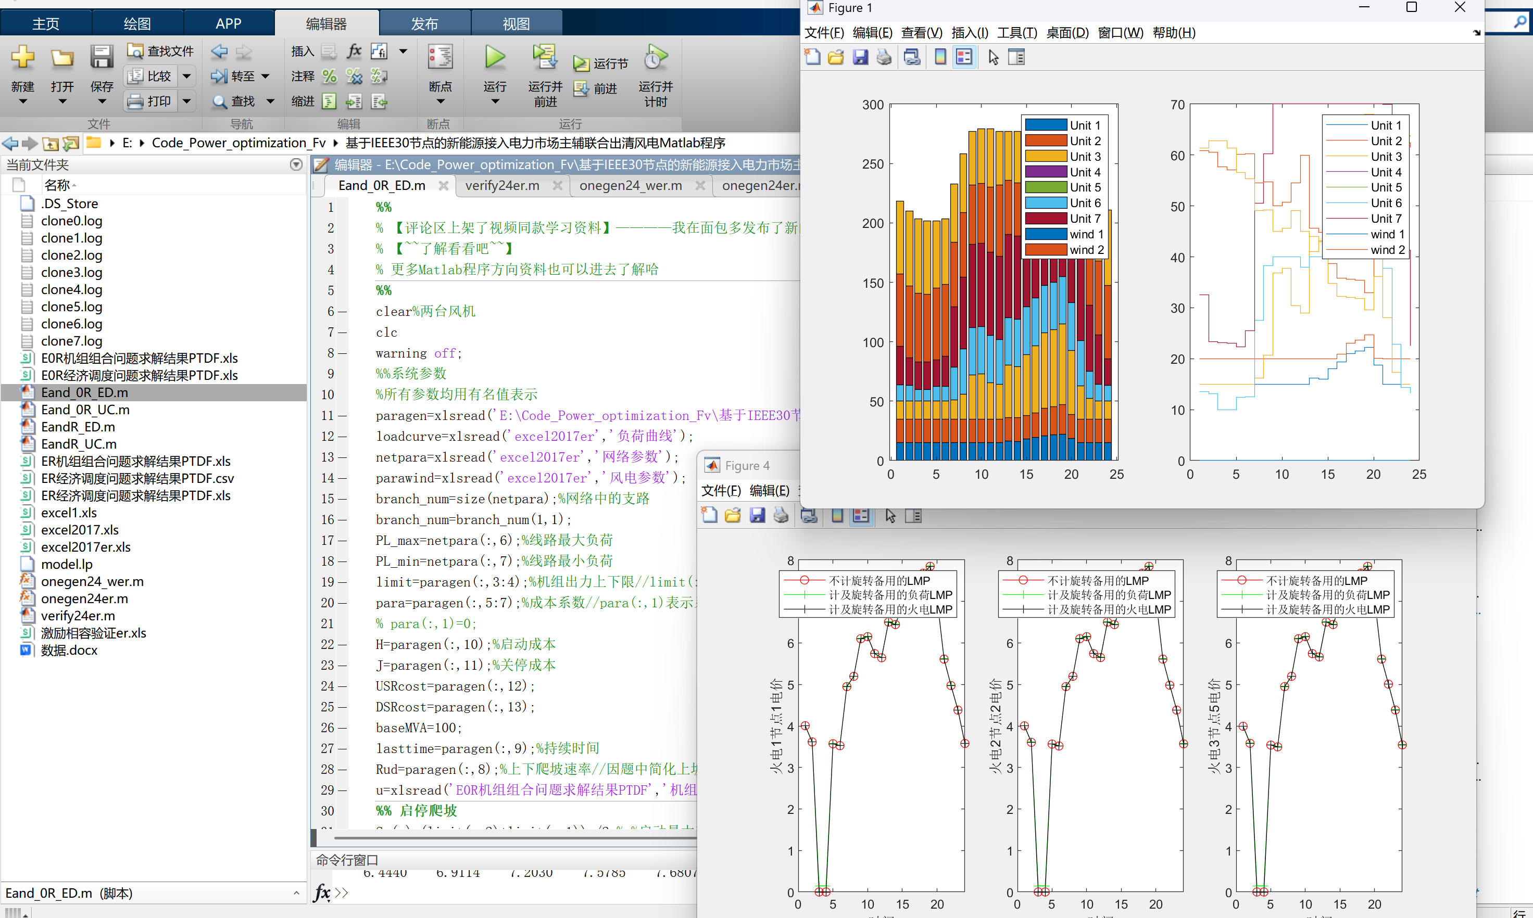
Task: Click Print icon in Figure 1 toolbar
Action: point(884,58)
